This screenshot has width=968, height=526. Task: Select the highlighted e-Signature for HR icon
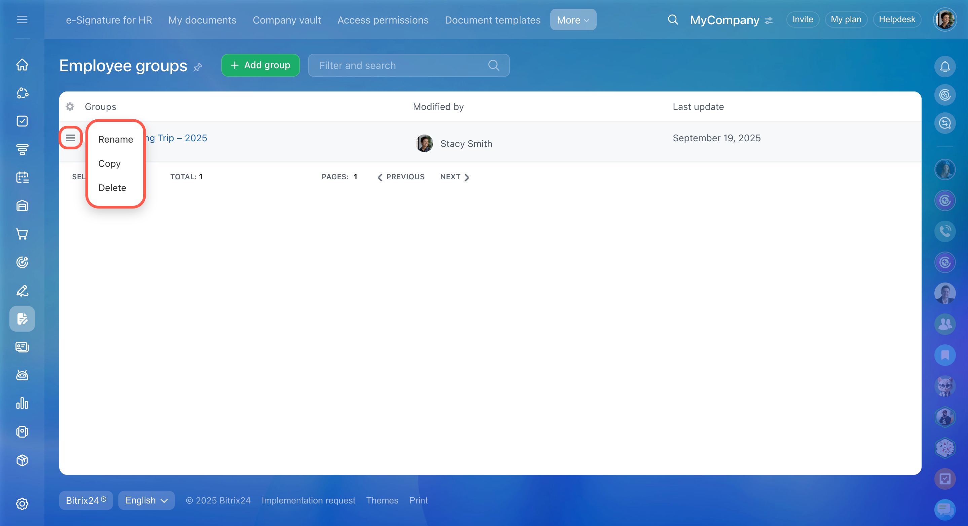[x=22, y=318]
